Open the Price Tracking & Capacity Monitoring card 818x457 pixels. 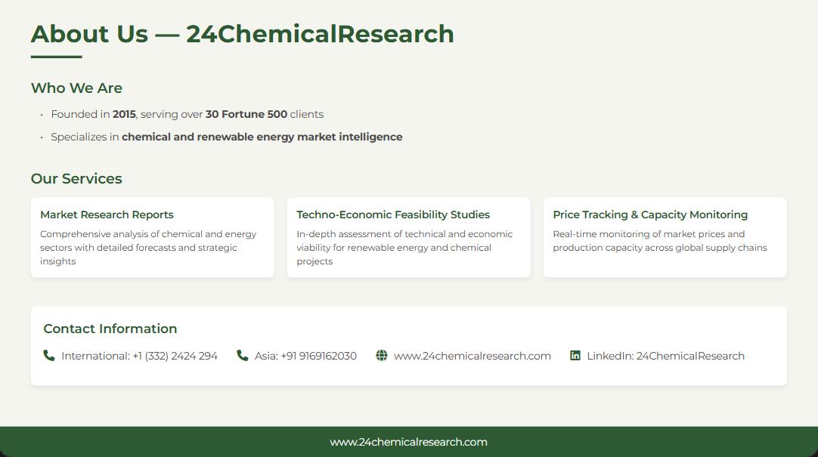pos(665,237)
